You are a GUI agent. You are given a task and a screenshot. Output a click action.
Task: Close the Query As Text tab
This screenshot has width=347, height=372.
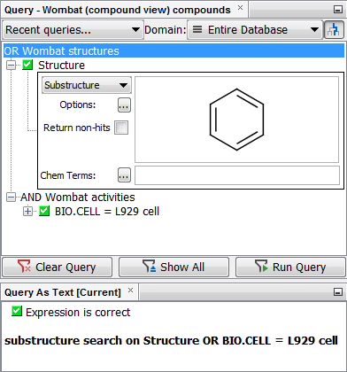tap(130, 291)
